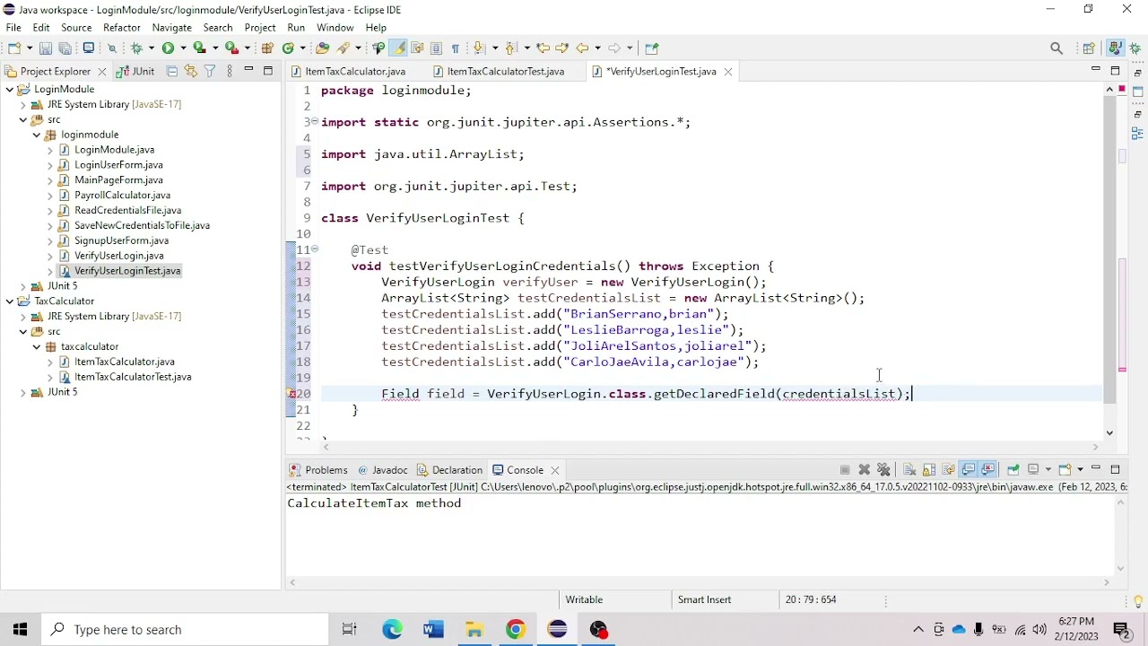Open the Debug dropdown arrow
Image resolution: width=1148 pixels, height=646 pixels.
click(x=151, y=48)
